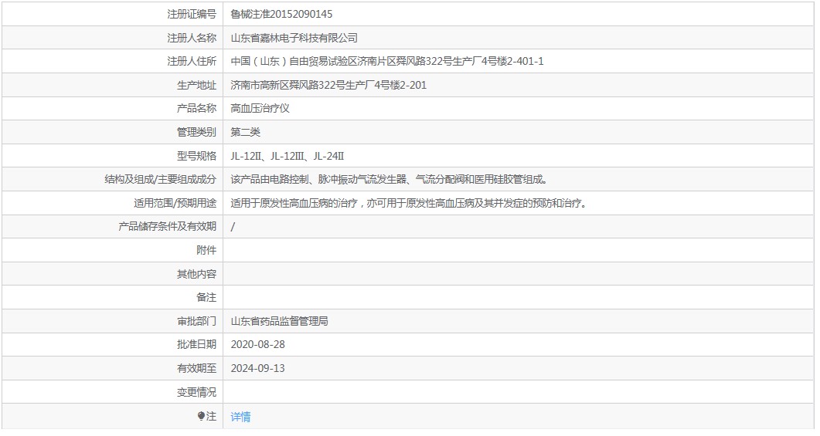
Task: Select product name 高血压治疗仪
Action: point(260,109)
